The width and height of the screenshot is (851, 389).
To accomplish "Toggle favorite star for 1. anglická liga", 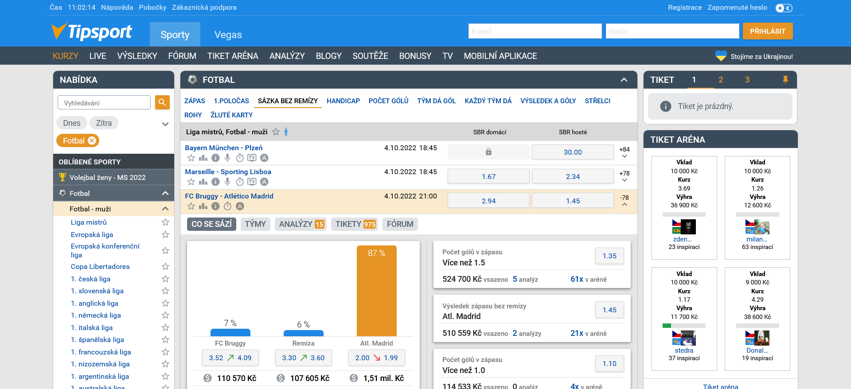I will tap(165, 303).
